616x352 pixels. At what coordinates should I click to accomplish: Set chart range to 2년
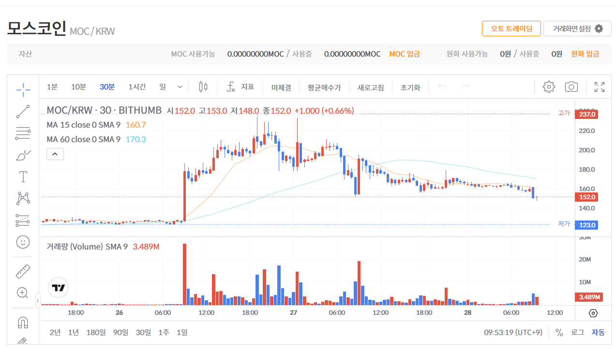click(55, 332)
